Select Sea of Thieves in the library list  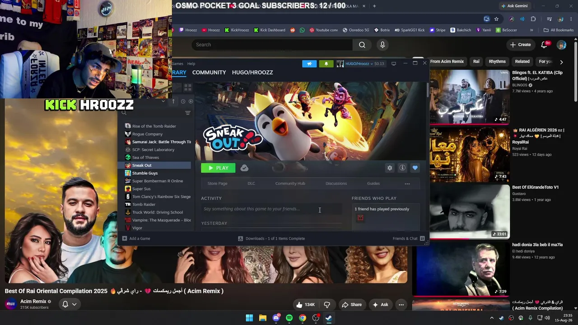[158, 158]
